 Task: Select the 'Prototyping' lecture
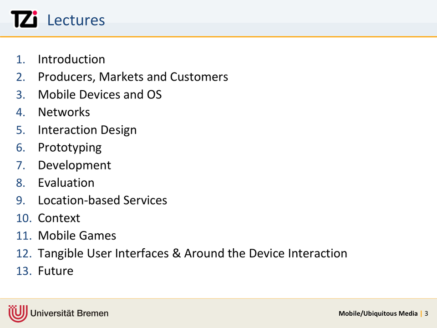point(70,148)
